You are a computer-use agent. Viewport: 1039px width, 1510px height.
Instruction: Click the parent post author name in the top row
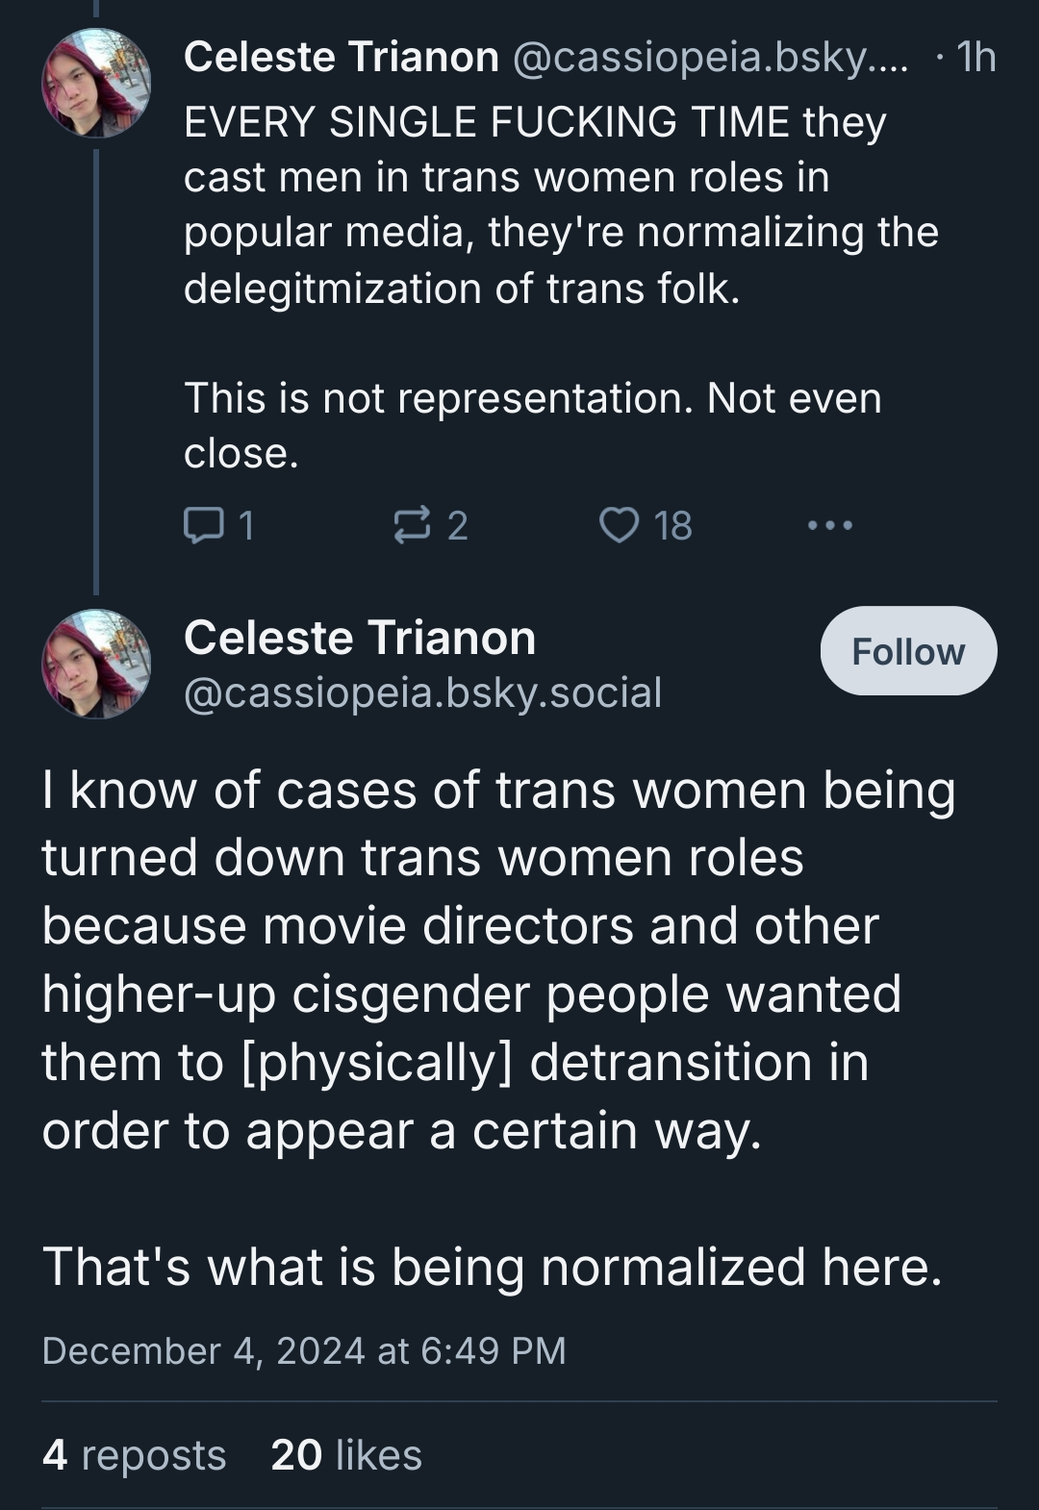[x=342, y=58]
